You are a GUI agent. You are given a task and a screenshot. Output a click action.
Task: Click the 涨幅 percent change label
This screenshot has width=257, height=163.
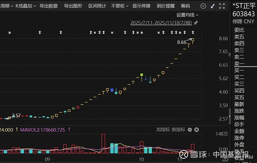pos(239,118)
